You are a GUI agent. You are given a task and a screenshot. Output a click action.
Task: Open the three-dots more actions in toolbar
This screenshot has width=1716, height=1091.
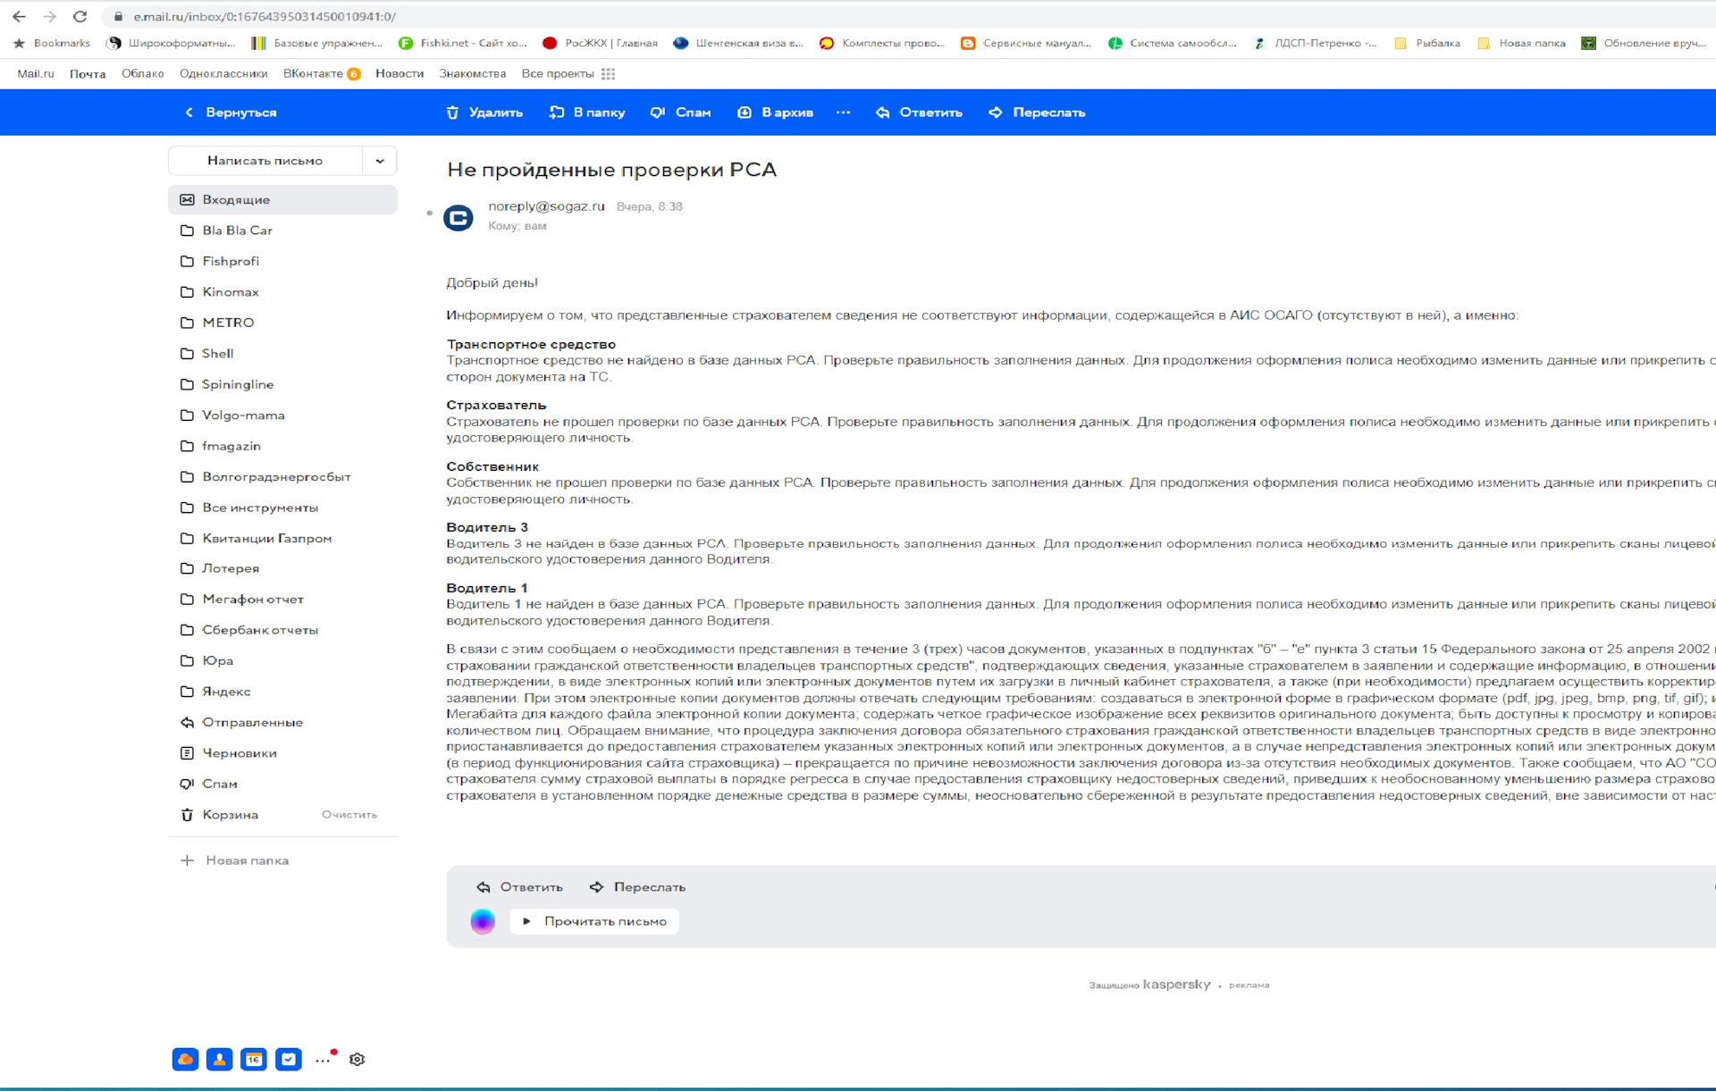point(843,113)
